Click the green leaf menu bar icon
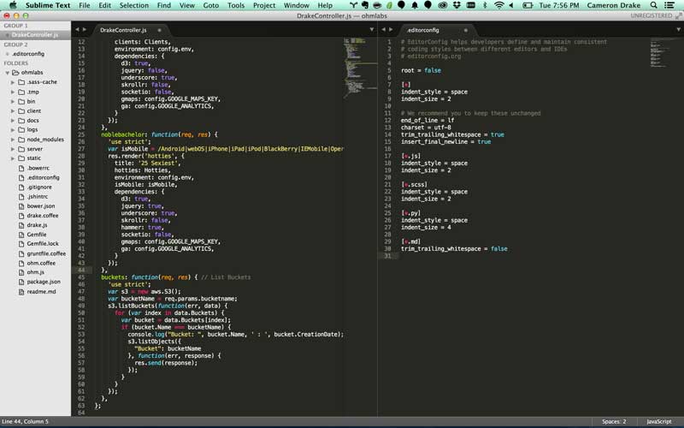 point(389,5)
